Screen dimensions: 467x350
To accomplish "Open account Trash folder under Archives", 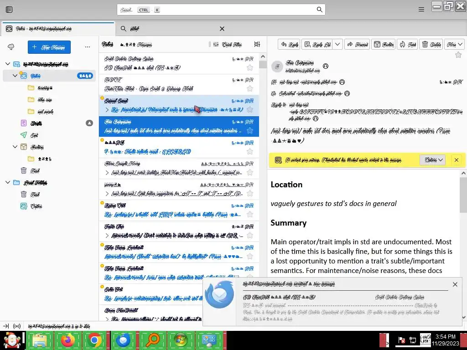I will point(49,171).
